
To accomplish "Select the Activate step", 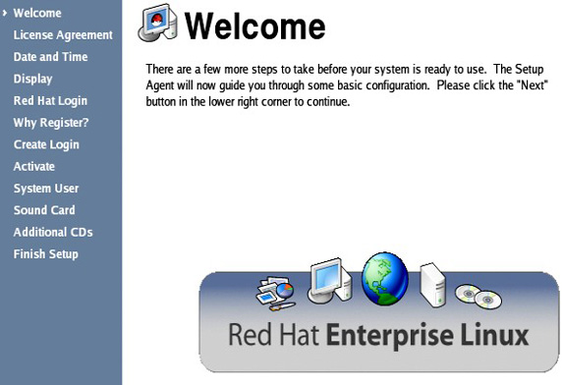I will click(34, 167).
